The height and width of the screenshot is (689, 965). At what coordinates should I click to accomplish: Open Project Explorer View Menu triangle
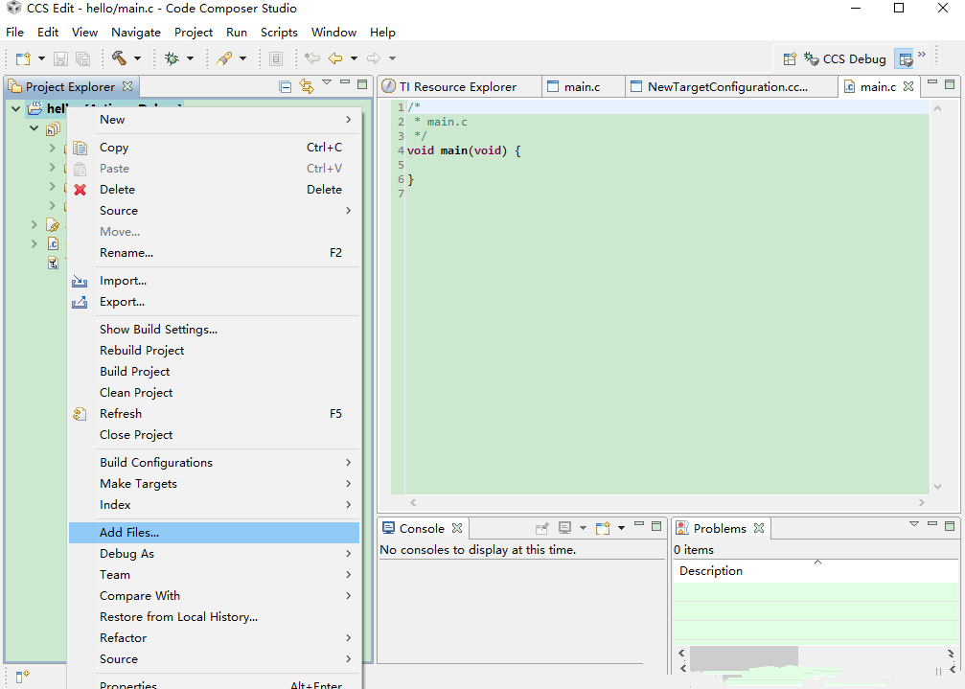[x=327, y=82]
